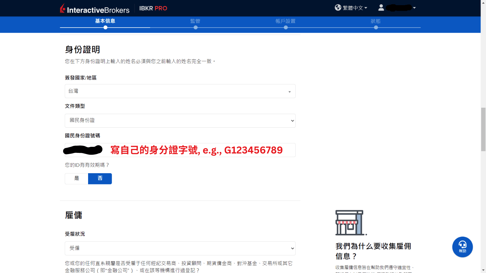
Task: Click the 國民身份證號碼 input field
Action: click(x=180, y=150)
